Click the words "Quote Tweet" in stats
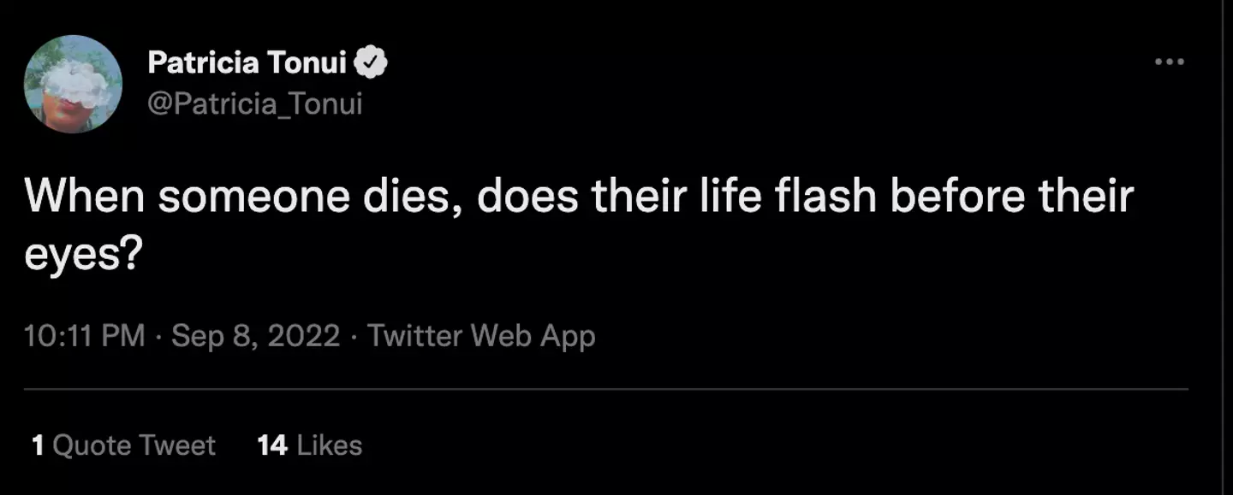Viewport: 1233px width, 495px height. tap(134, 445)
